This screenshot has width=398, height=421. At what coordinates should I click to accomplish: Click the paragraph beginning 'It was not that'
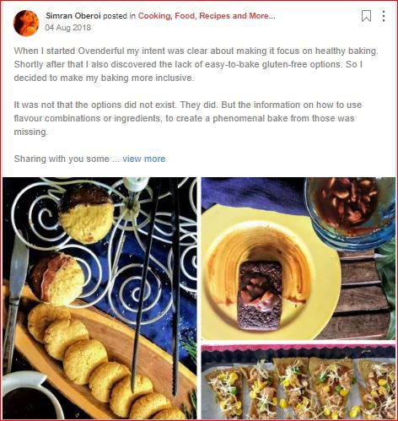(188, 118)
